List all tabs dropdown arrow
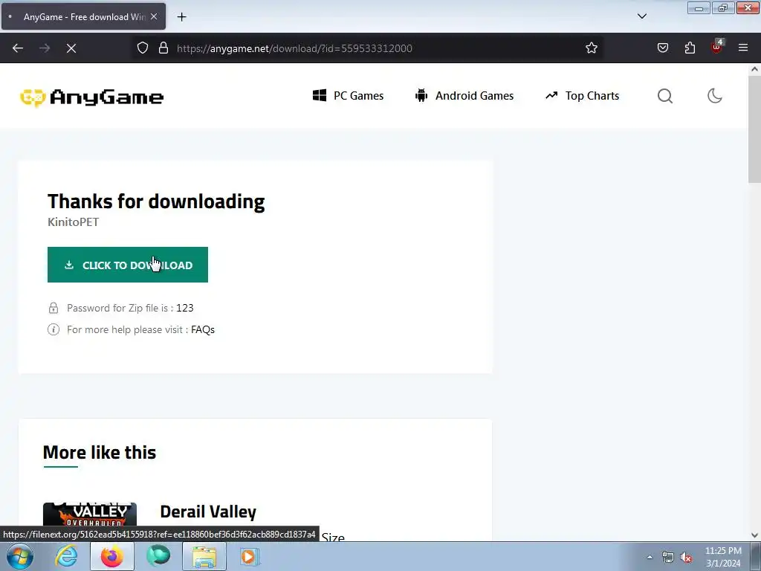 tap(641, 16)
